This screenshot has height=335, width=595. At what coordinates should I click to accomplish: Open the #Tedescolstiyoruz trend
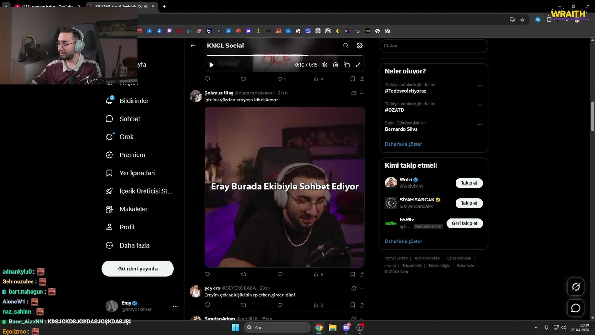(x=405, y=91)
